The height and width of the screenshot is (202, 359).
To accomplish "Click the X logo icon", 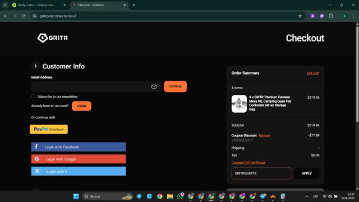I will 37,171.
